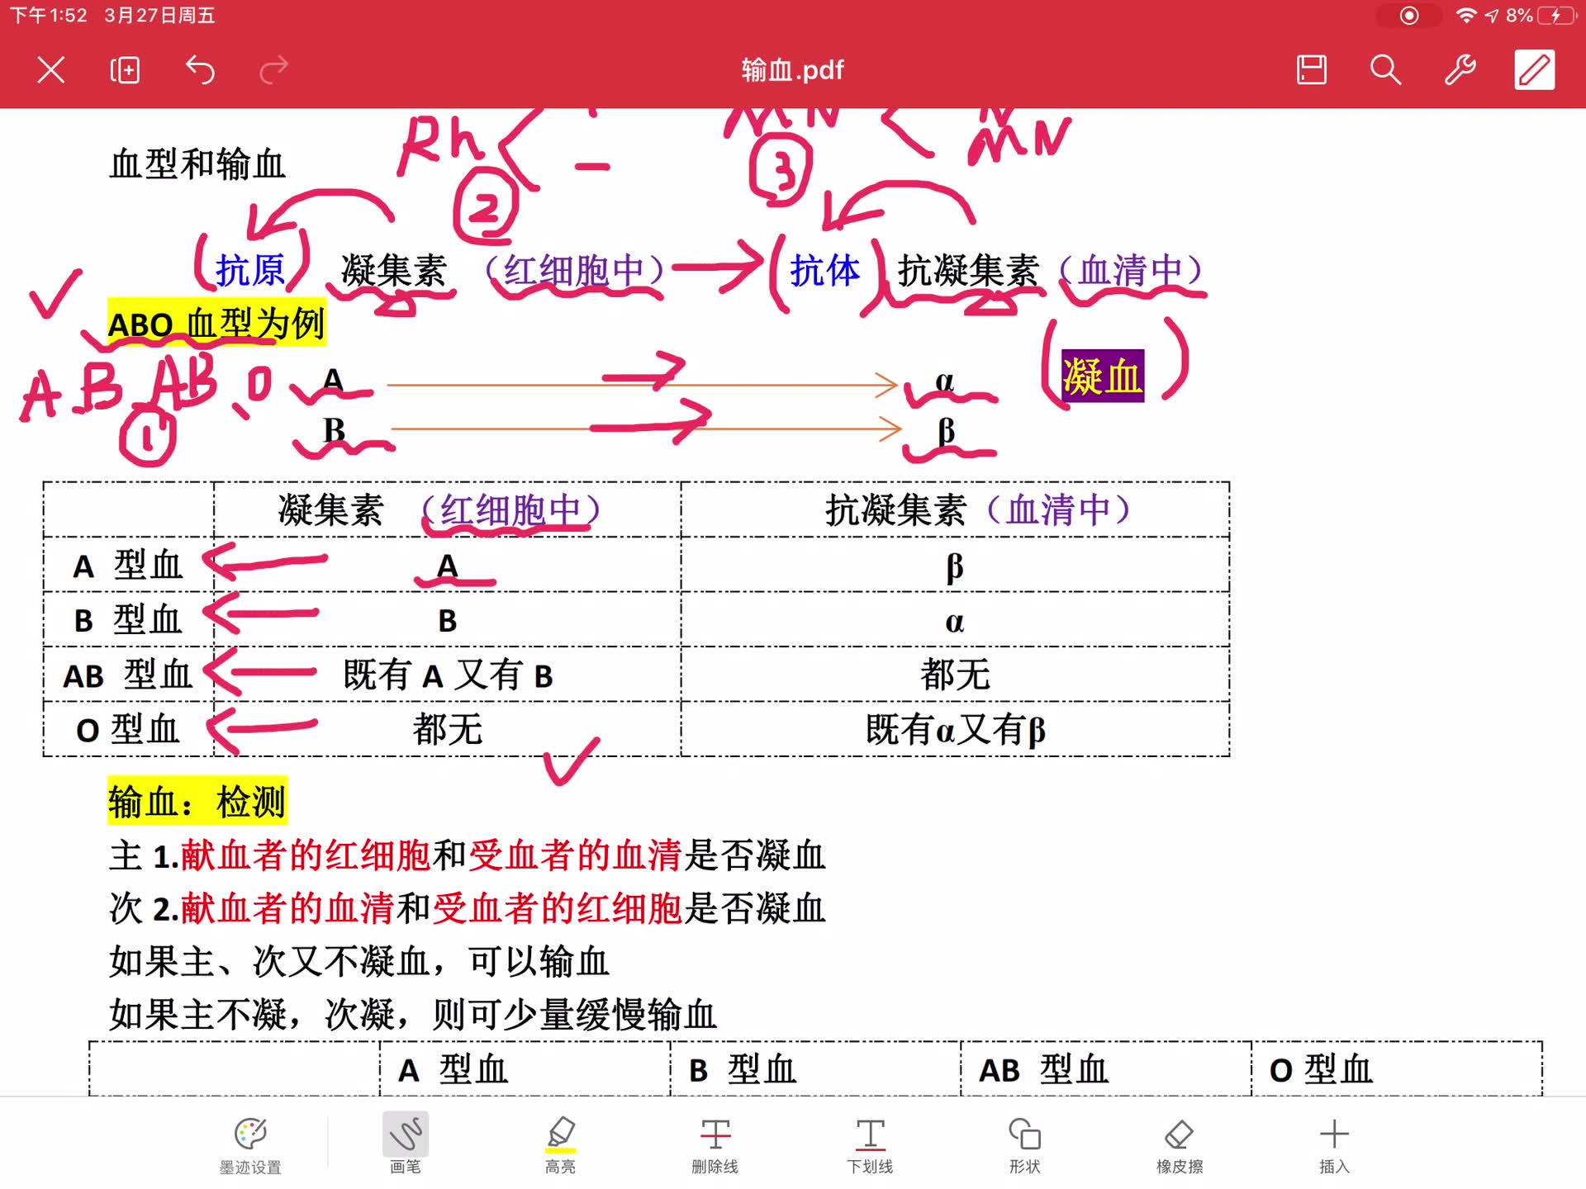Tap highlighted text 输血：检测

coord(197,801)
